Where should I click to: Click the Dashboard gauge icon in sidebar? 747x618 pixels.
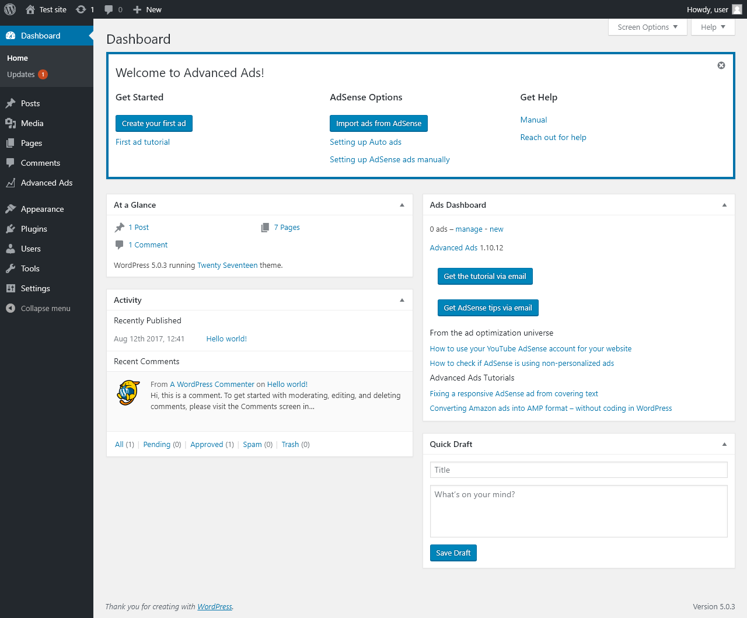[x=11, y=36]
